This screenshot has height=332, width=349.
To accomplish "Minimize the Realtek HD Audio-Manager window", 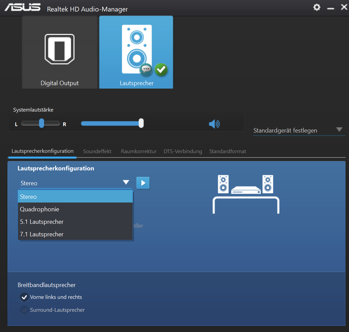I will click(330, 8).
